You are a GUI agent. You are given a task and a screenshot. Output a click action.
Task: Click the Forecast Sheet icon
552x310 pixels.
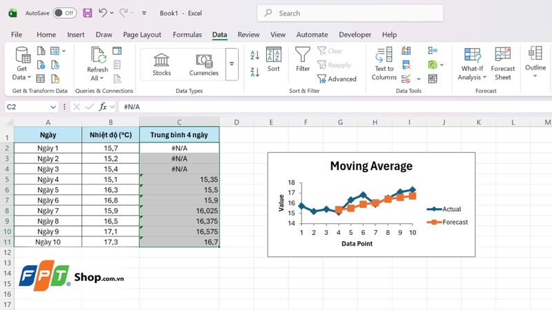503,64
